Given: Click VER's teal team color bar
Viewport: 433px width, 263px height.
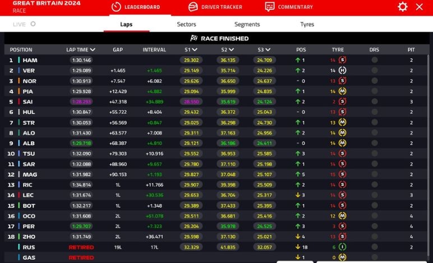Looking at the screenshot, I should pyautogui.click(x=19, y=71).
